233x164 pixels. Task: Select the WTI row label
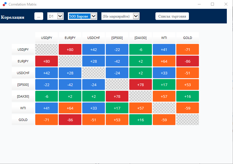(23, 108)
